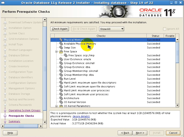Click sidebar horizontal scroll left arrow
Viewport: 184px width, 137px height.
coord(3,126)
